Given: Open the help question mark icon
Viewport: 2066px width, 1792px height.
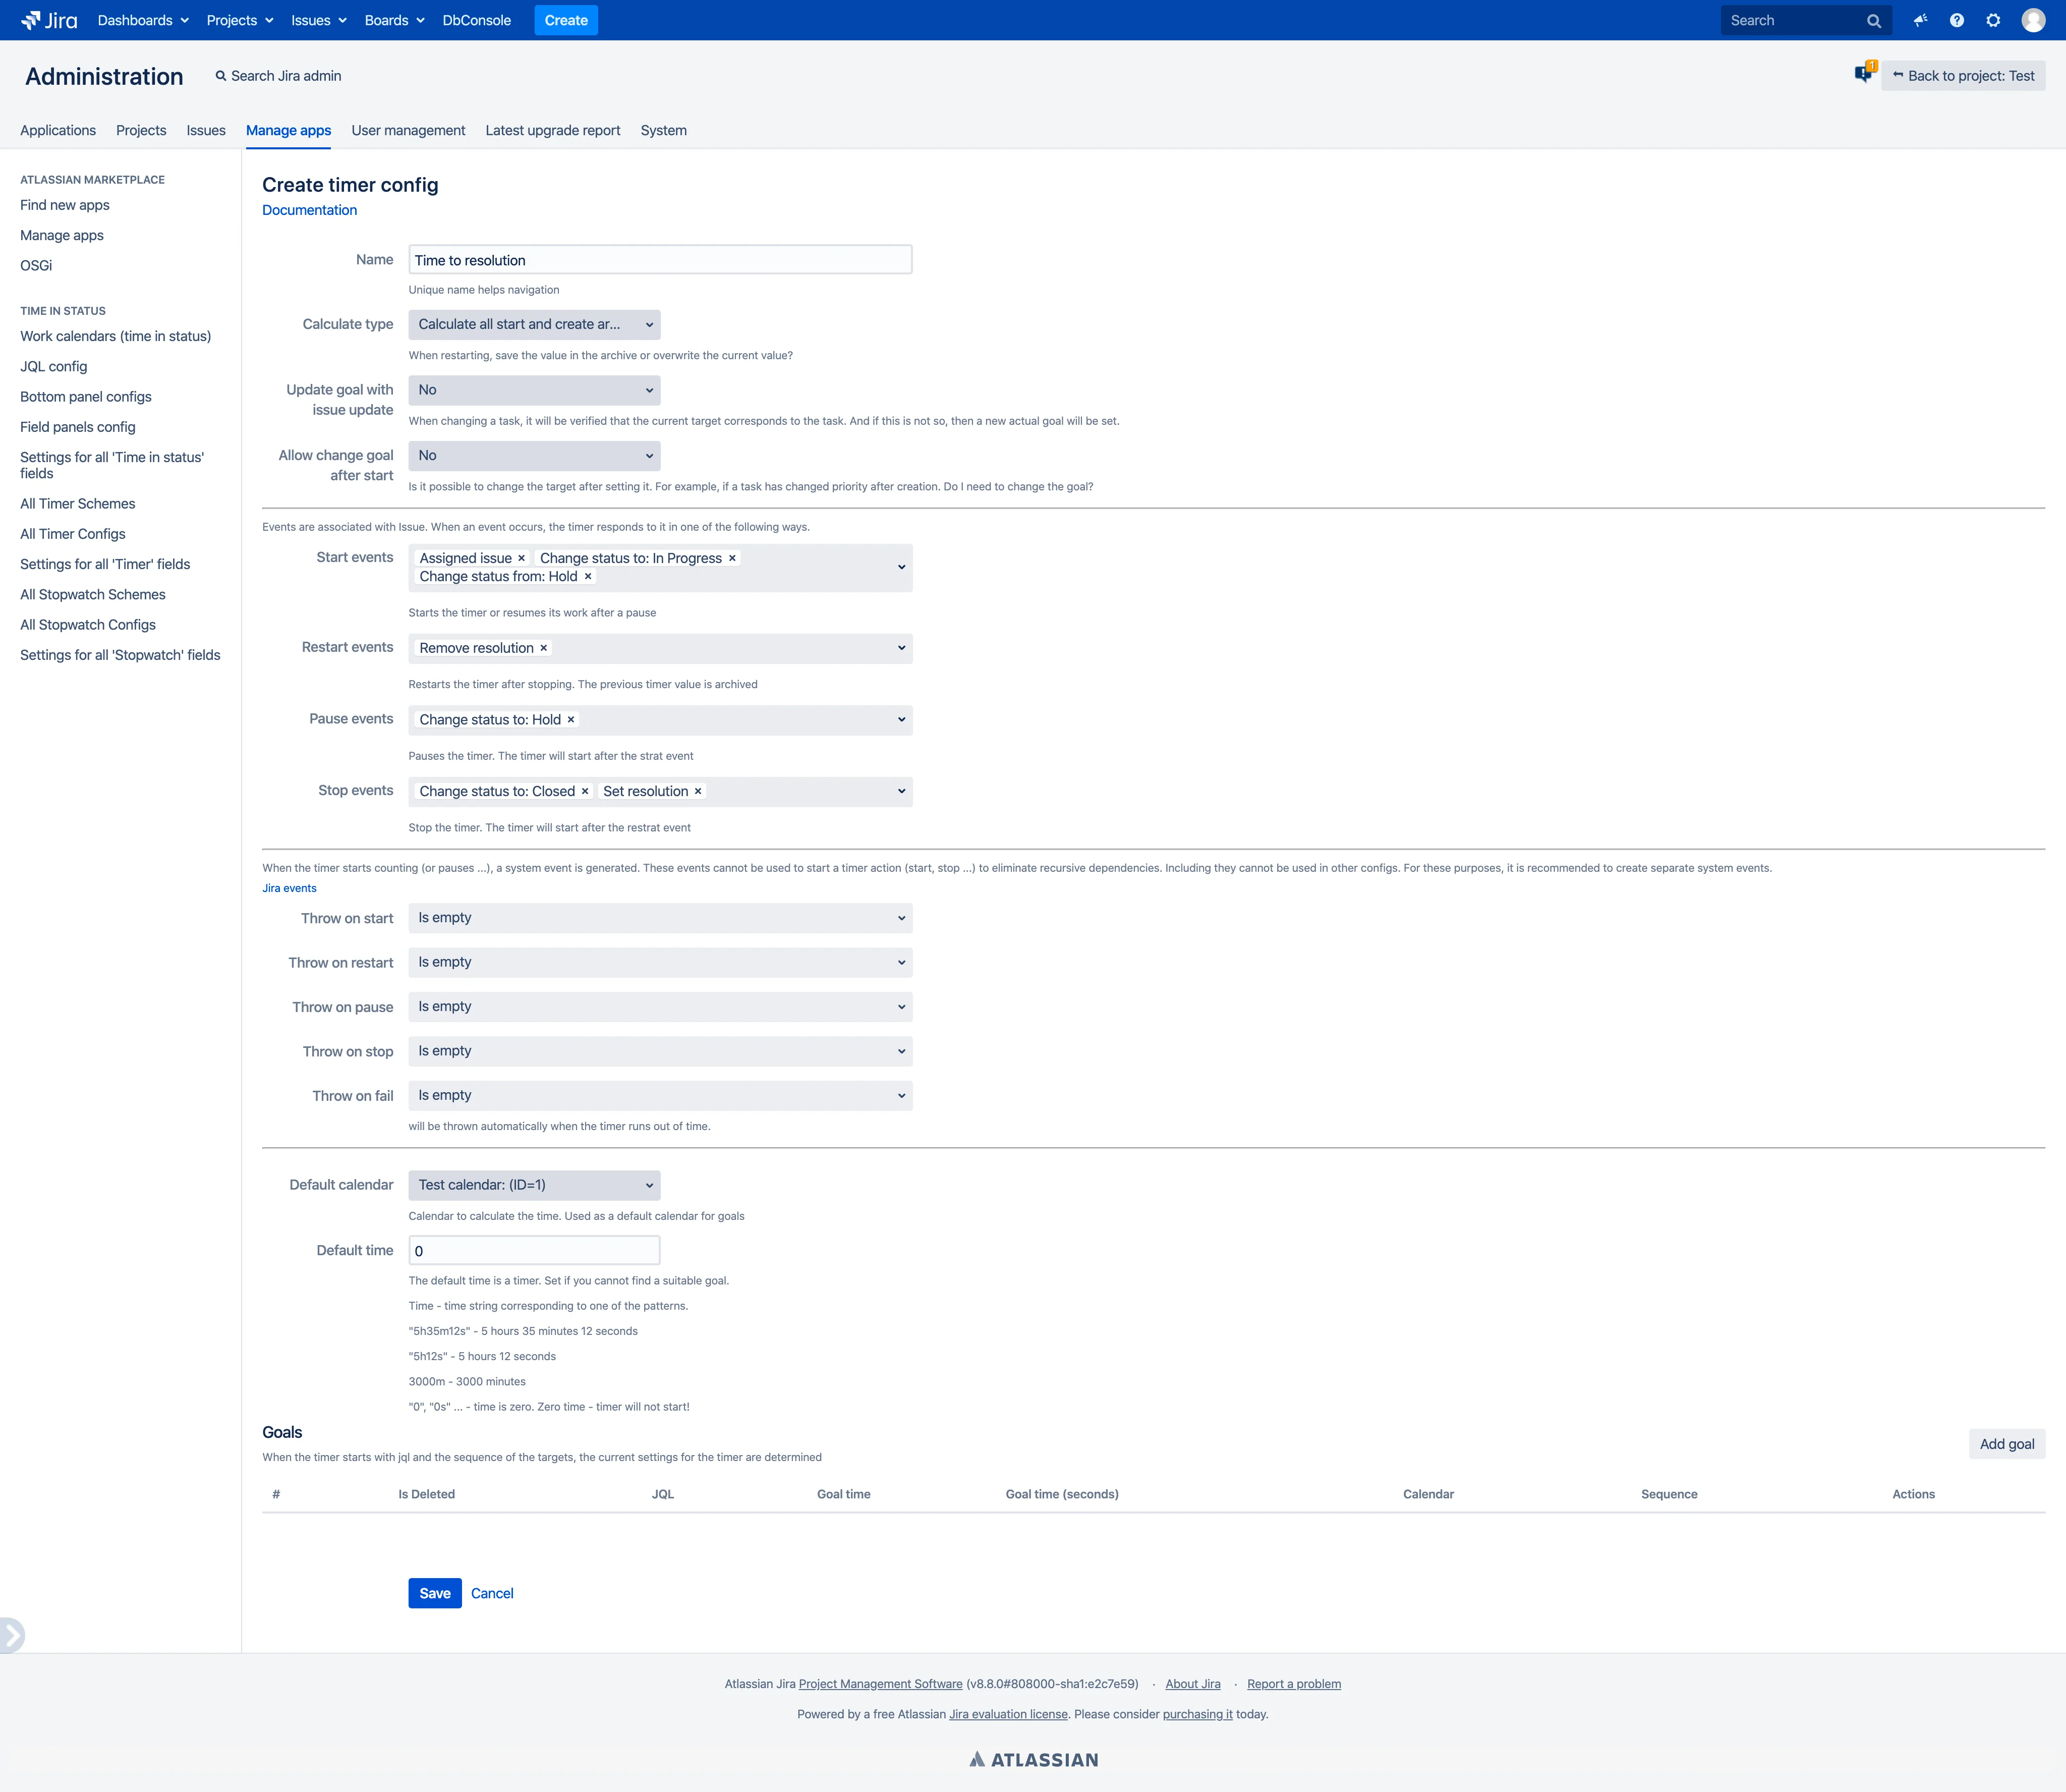Looking at the screenshot, I should coord(1957,20).
